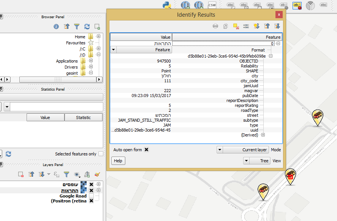
Task: Open the View dropdown showing Tree
Action: 256,161
